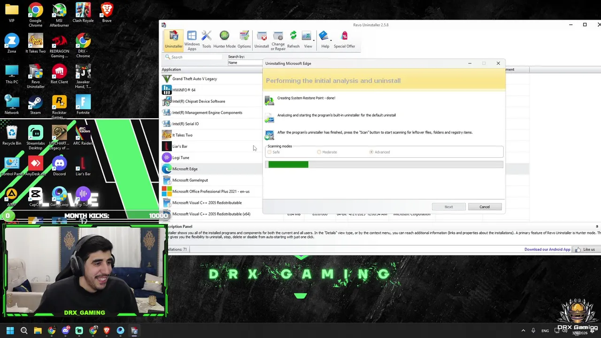Select the Microsoft GameInput row
Image resolution: width=601 pixels, height=338 pixels.
(x=212, y=180)
